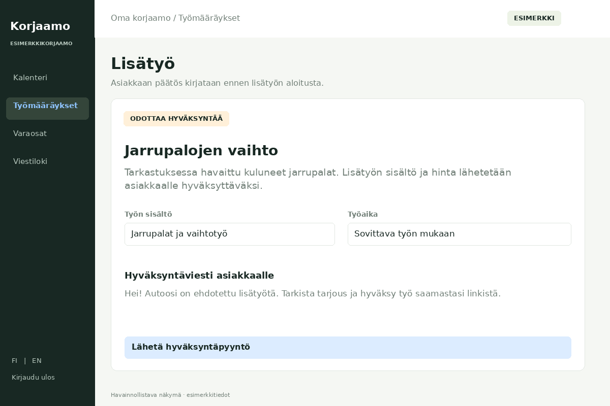
Task: Click the ESIMERKKI badge in the header
Action: point(534,18)
